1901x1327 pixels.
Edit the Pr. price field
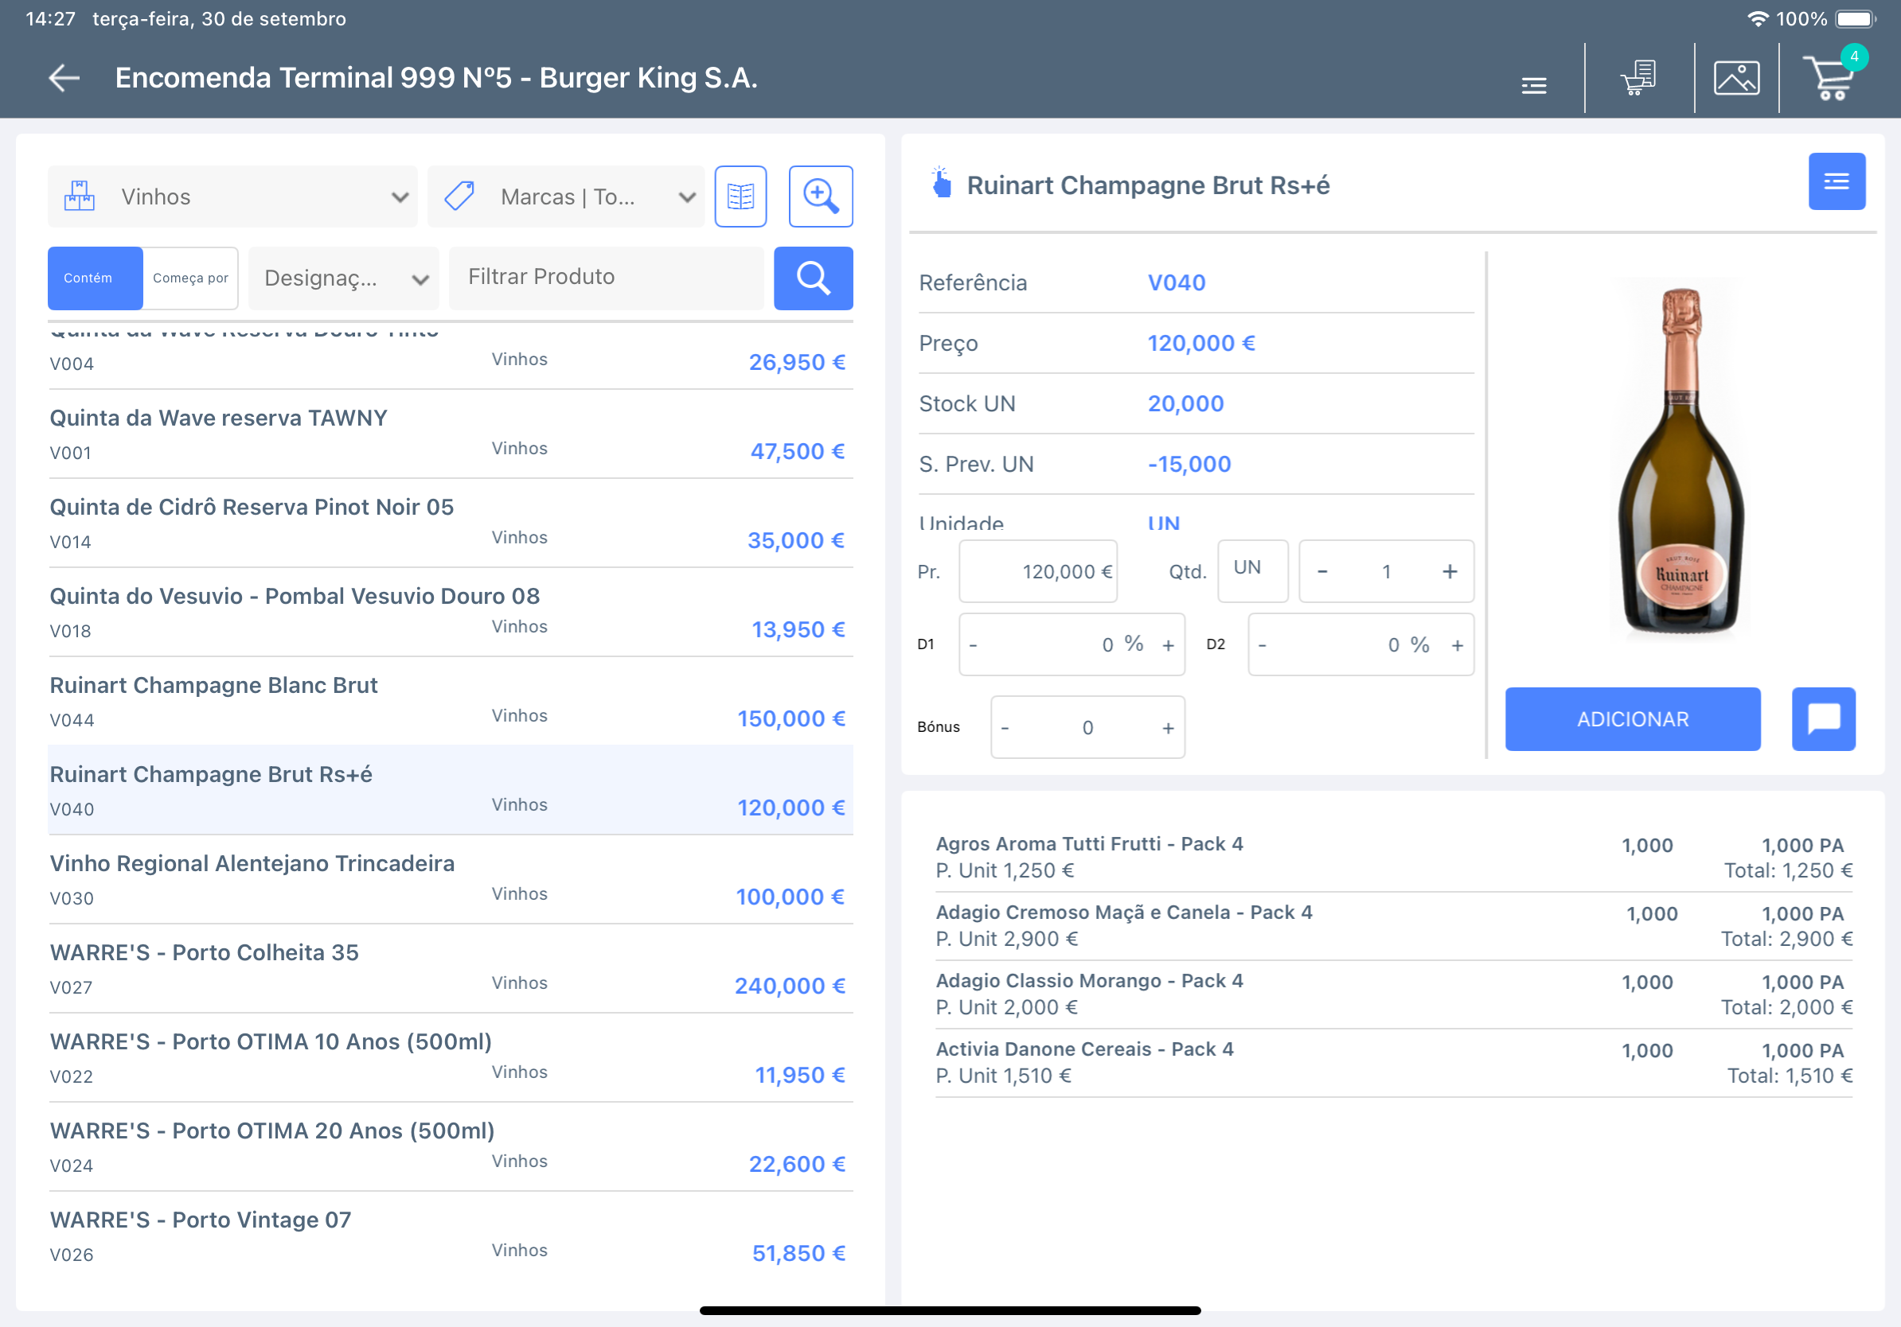[x=1037, y=571]
